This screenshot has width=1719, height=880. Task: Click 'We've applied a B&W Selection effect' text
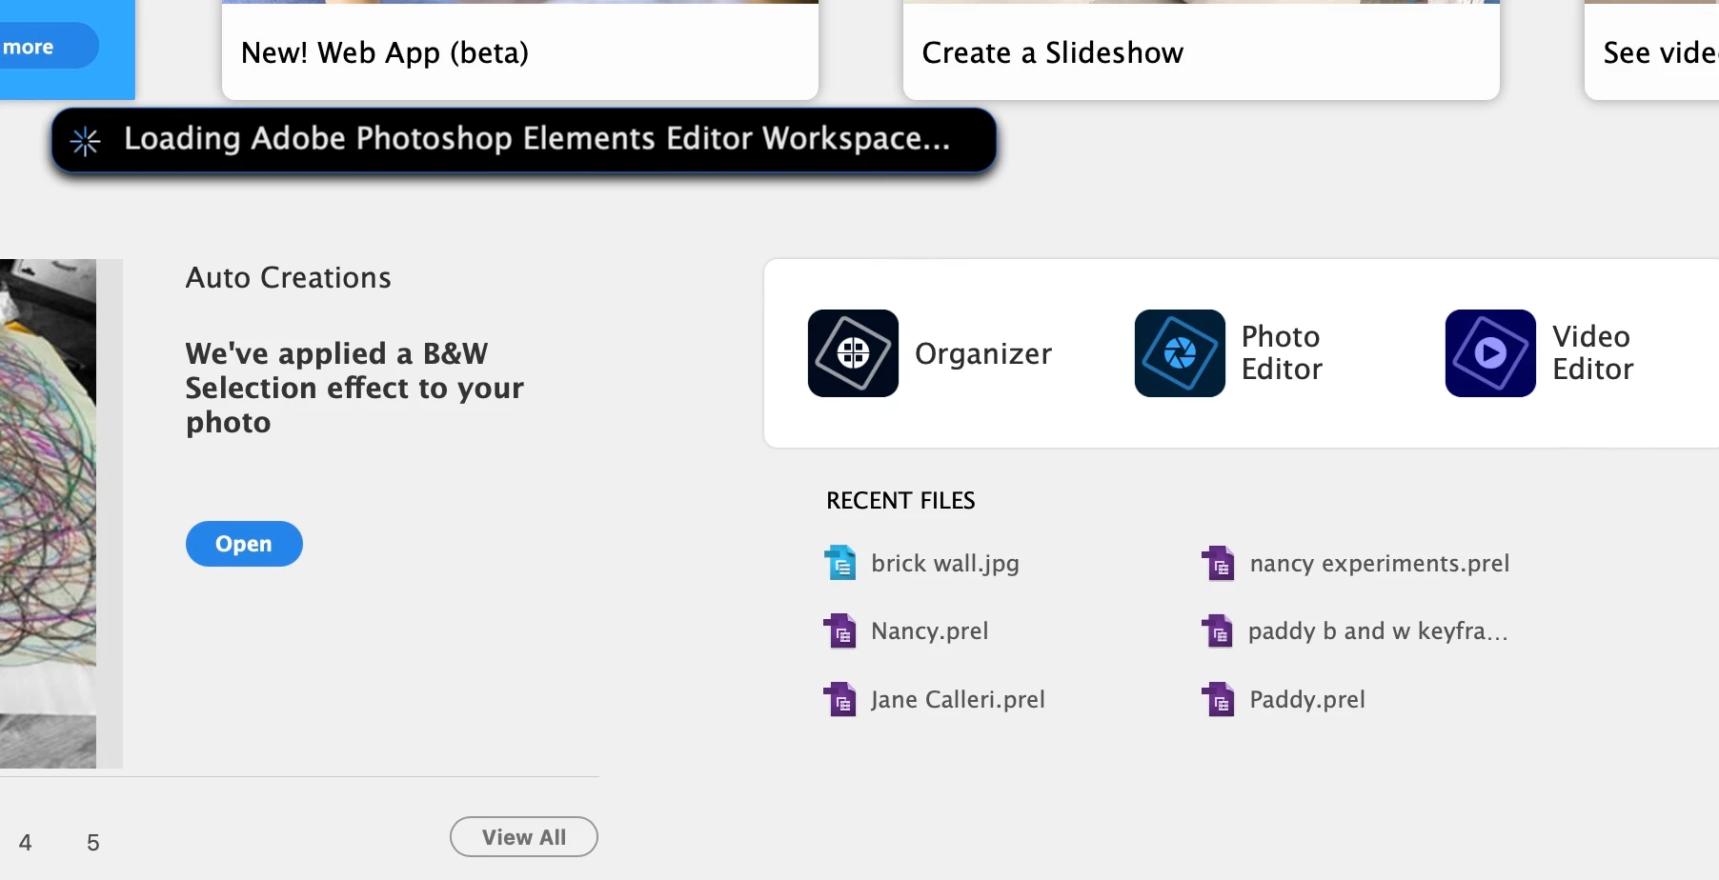pos(354,388)
